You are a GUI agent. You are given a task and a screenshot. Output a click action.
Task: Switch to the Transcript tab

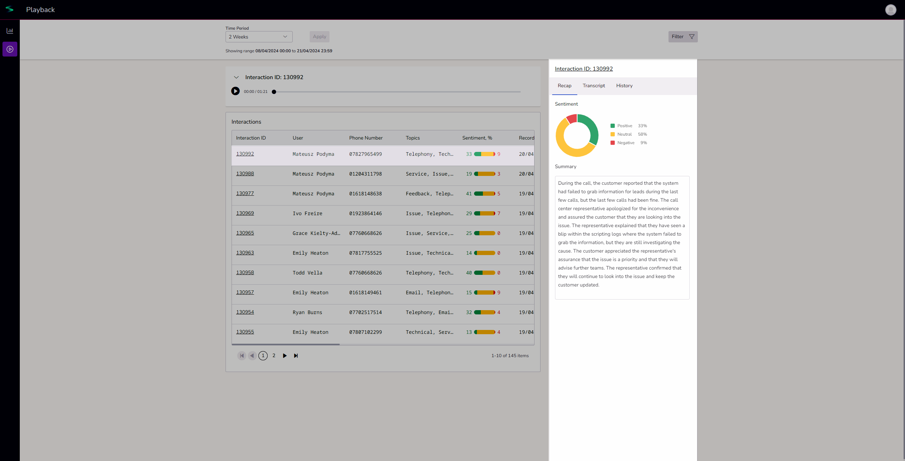(594, 86)
